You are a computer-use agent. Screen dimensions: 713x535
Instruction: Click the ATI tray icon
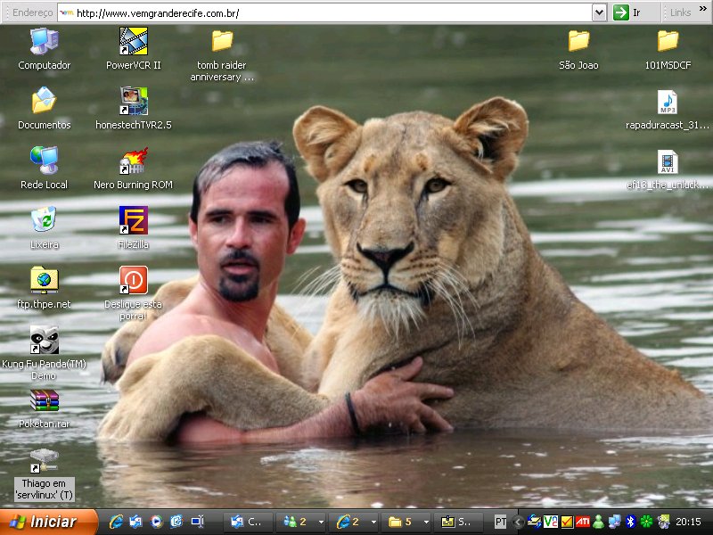pyautogui.click(x=583, y=522)
